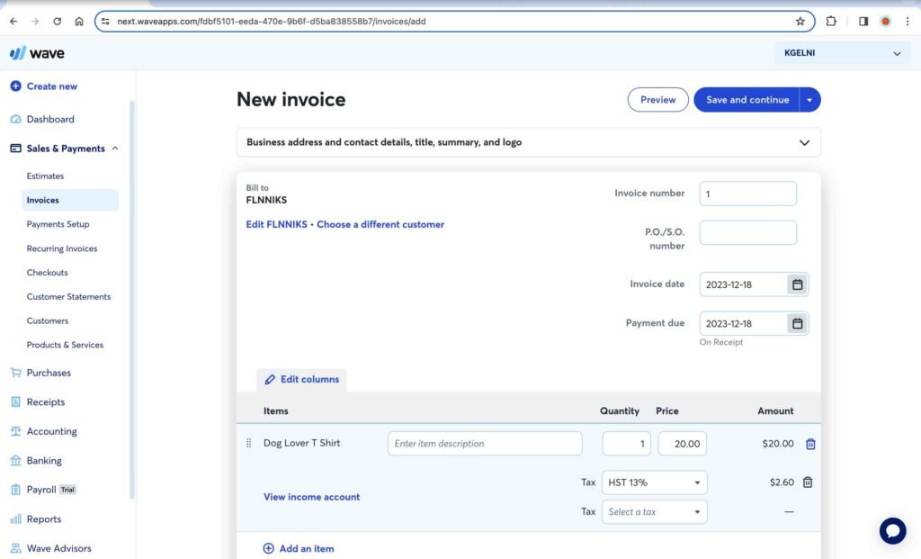The image size is (921, 559).
Task: Switch to Estimates in the sidebar
Action: click(45, 176)
